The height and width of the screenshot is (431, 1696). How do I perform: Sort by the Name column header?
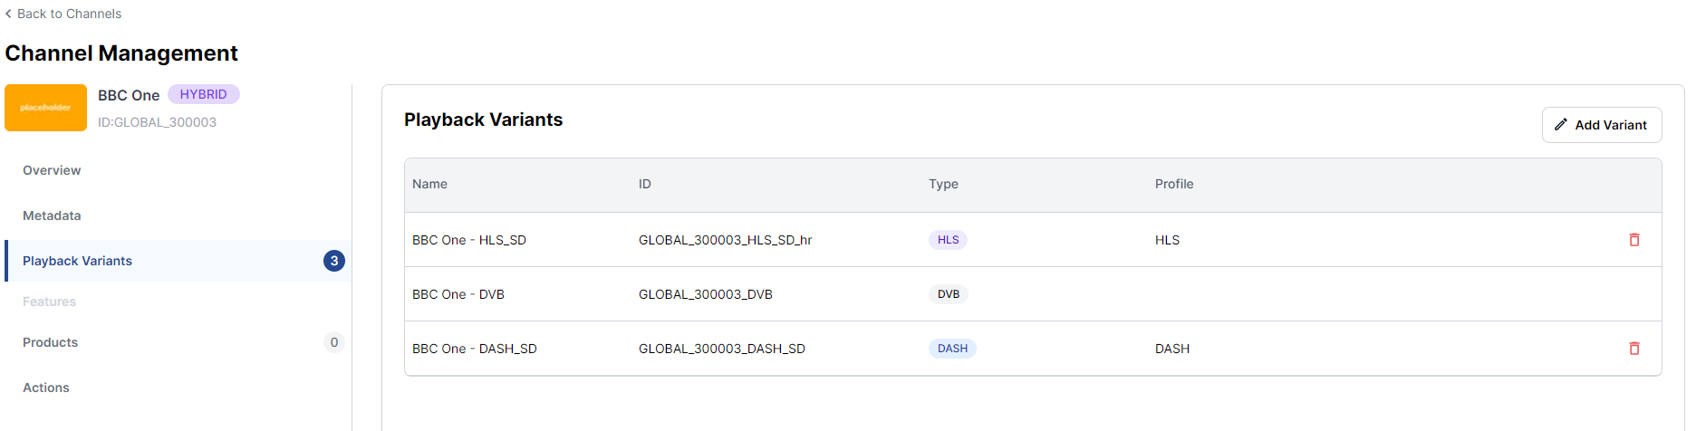point(429,184)
